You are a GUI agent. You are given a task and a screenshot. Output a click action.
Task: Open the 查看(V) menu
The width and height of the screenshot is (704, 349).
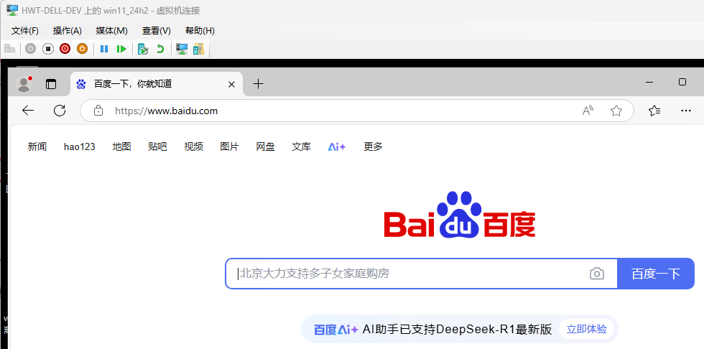point(157,31)
